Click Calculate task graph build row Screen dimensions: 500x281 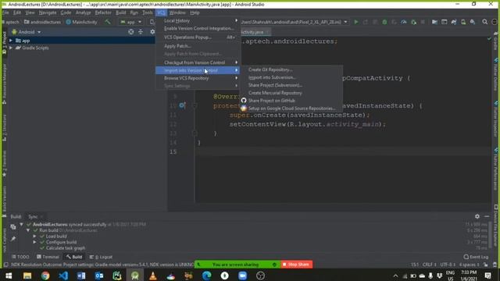(x=66, y=248)
